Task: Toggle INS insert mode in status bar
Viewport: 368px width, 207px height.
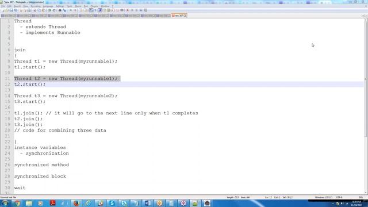Action: coord(361,197)
